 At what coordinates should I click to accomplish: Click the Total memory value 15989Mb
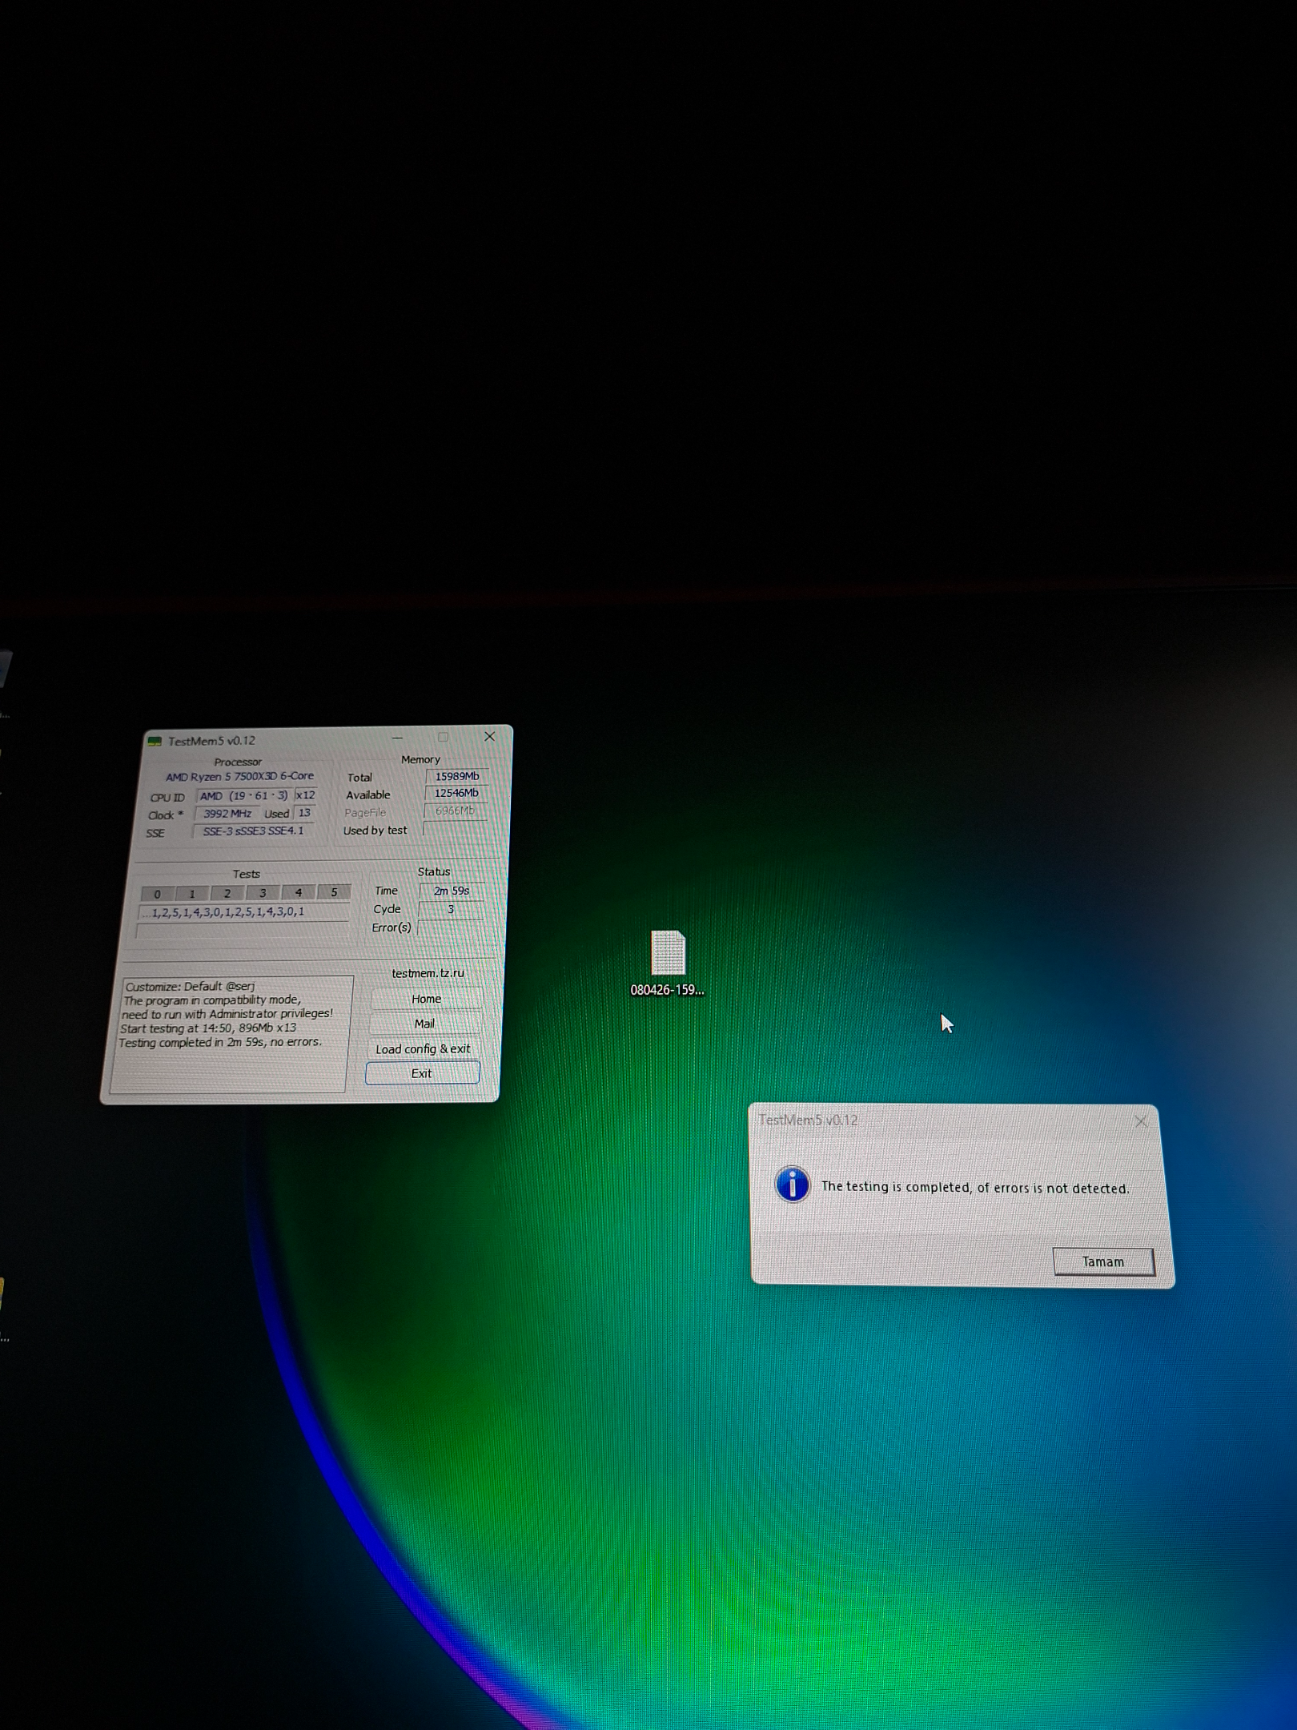456,776
